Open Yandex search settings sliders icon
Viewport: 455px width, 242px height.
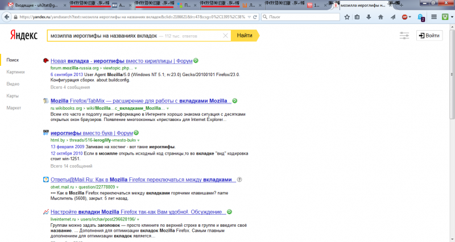pyautogui.click(x=404, y=36)
